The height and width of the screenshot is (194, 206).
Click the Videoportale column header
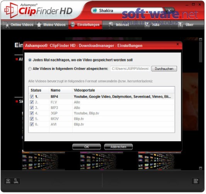[123, 90]
